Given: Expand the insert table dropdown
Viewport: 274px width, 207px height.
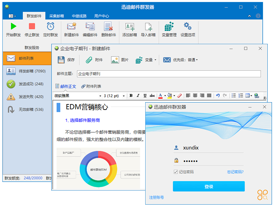Looking at the screenshot, I should pos(251,96).
